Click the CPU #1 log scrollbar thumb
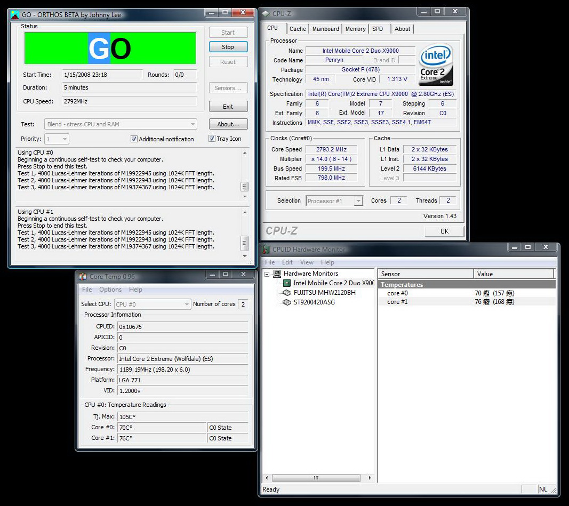569x506 pixels. coord(245,243)
